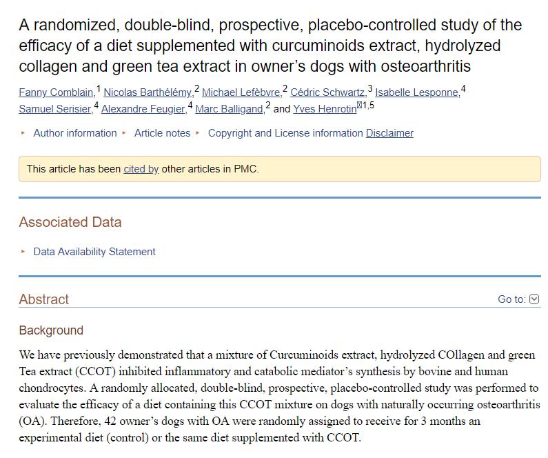Open author Samuel Serisier's link

[55, 109]
